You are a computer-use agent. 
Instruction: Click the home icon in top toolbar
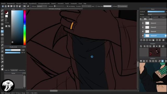click(6, 6)
